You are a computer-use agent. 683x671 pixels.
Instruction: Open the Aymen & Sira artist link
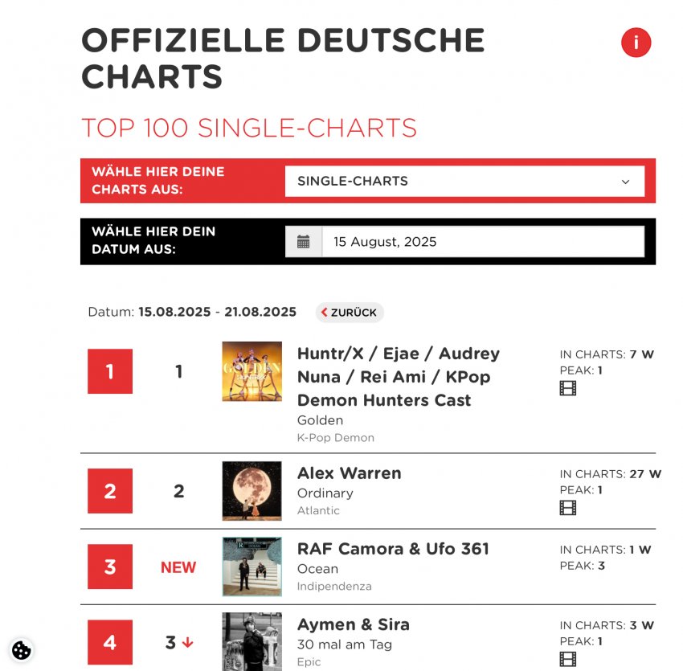(353, 624)
